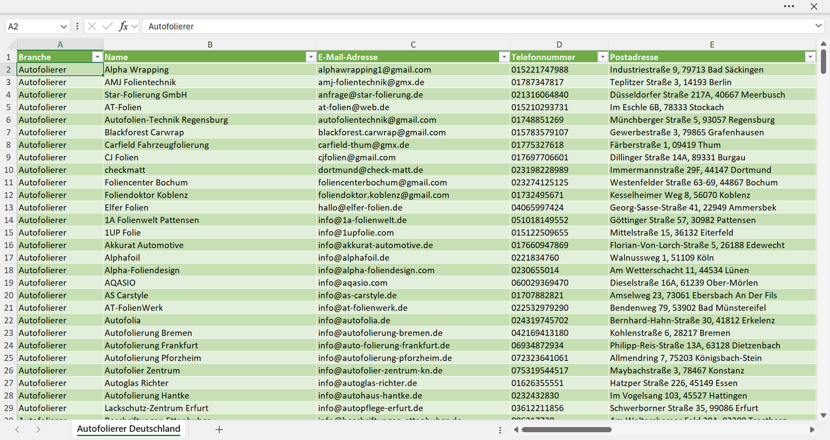The image size is (830, 440).
Task: Switch to the Autofolierer Deutschland sheet tab
Action: (x=129, y=429)
